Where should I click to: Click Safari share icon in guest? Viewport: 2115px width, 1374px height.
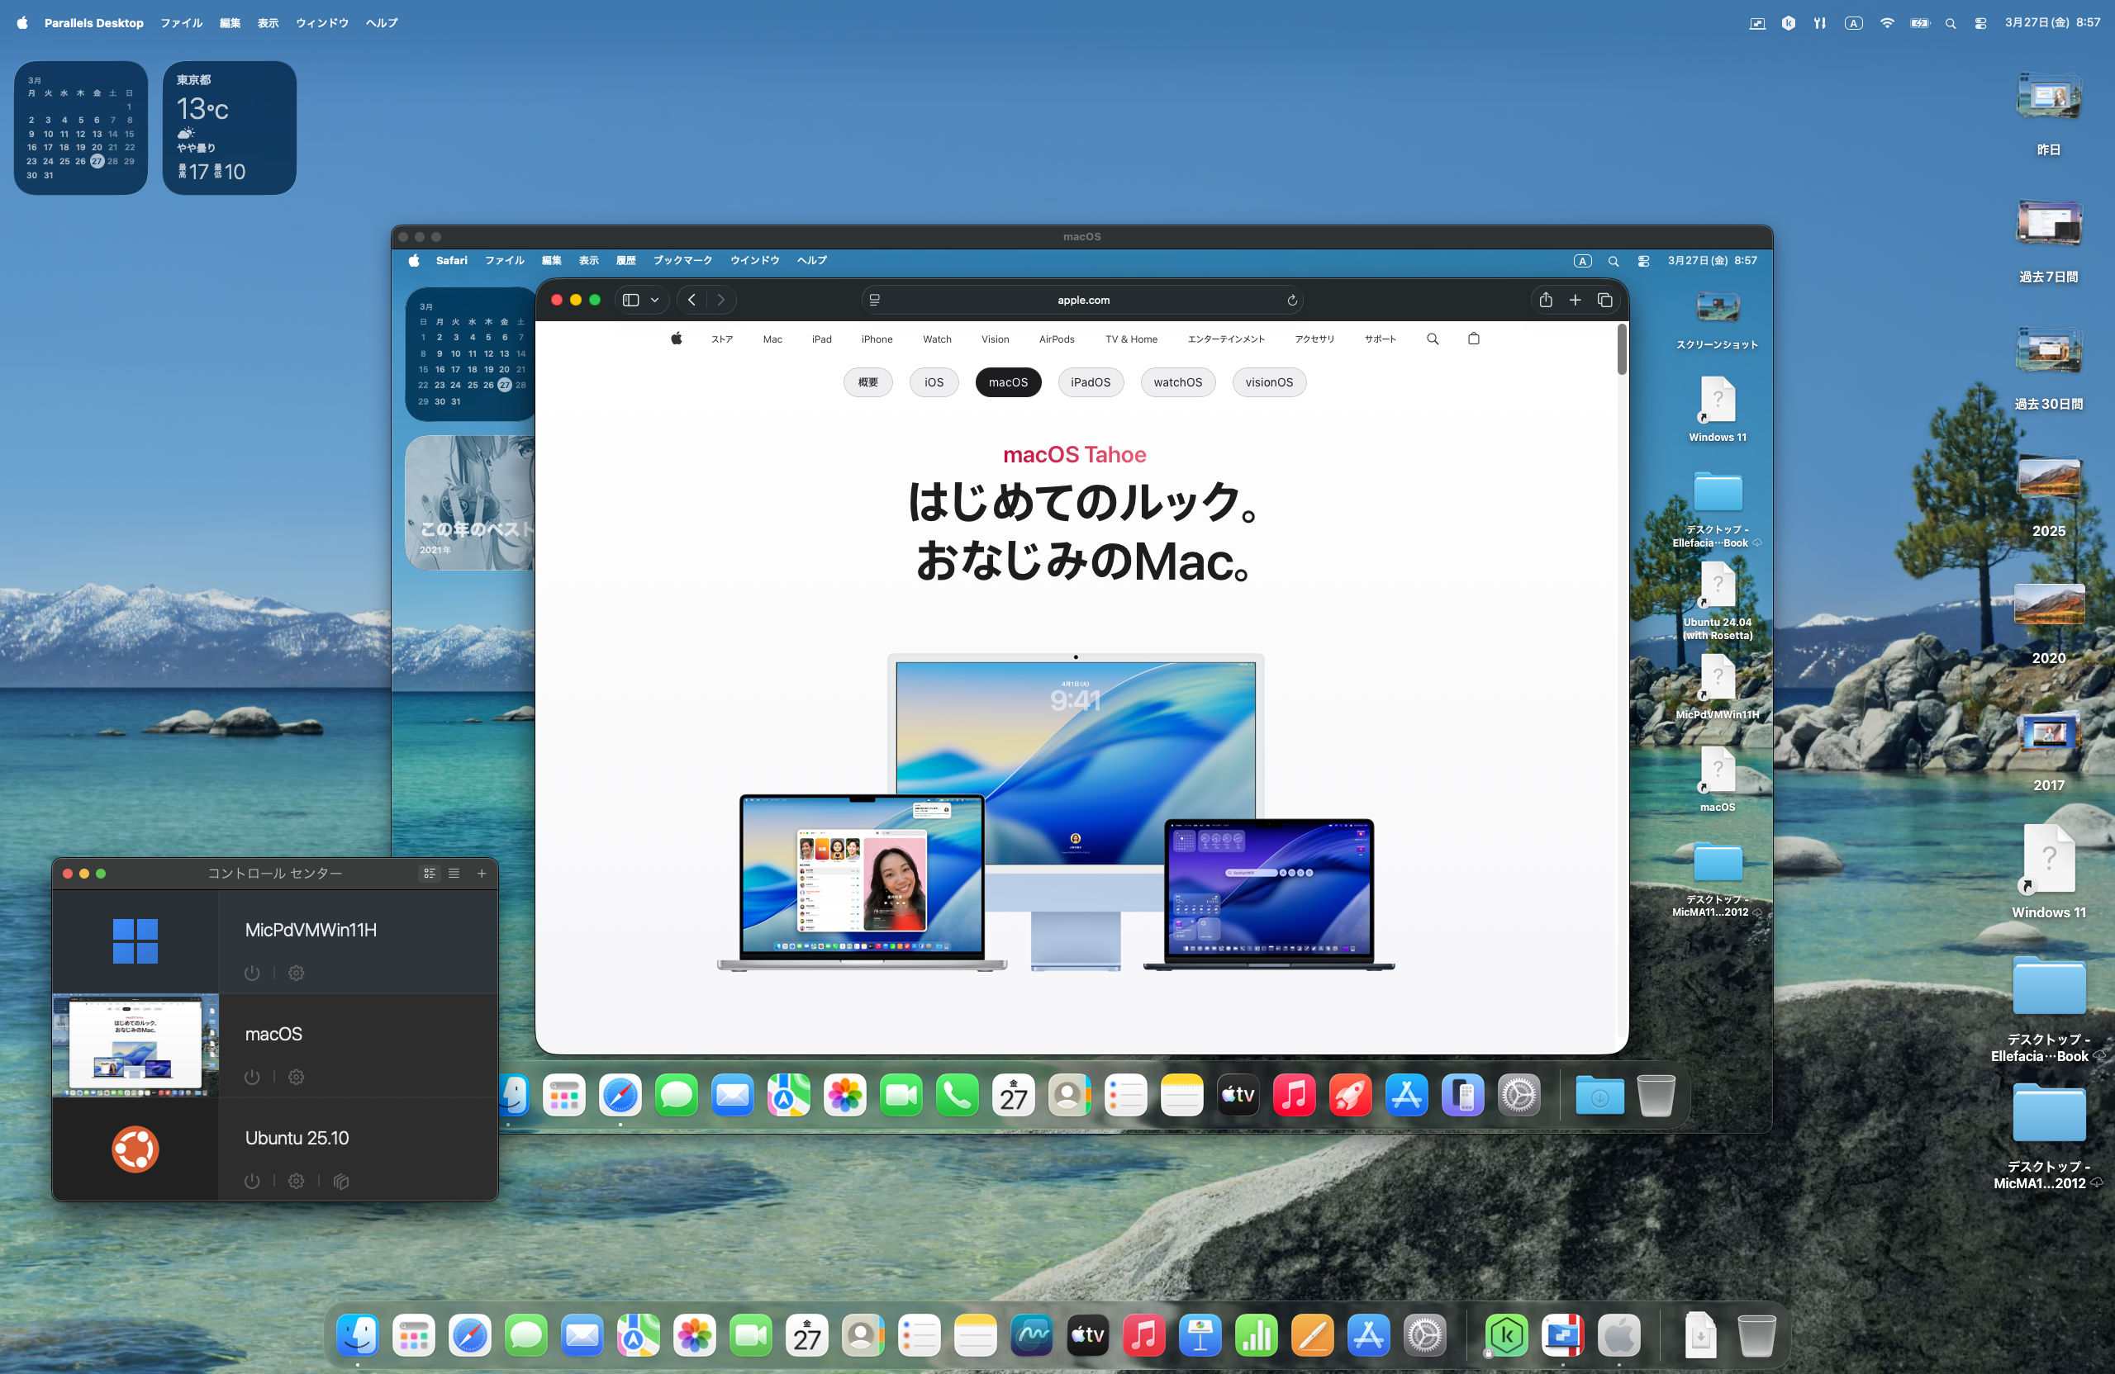click(1546, 301)
